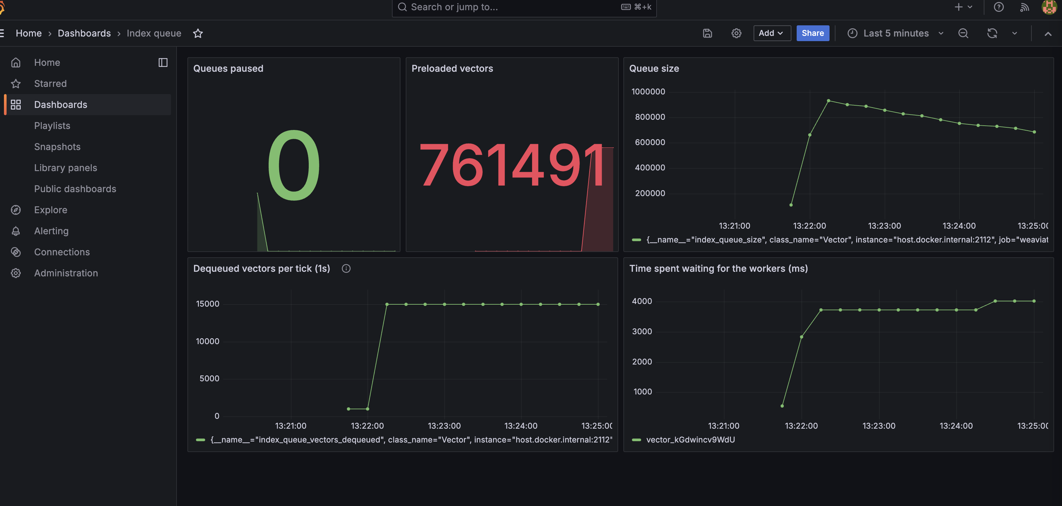Open Explore in the sidebar
Image resolution: width=1062 pixels, height=506 pixels.
pyautogui.click(x=51, y=210)
